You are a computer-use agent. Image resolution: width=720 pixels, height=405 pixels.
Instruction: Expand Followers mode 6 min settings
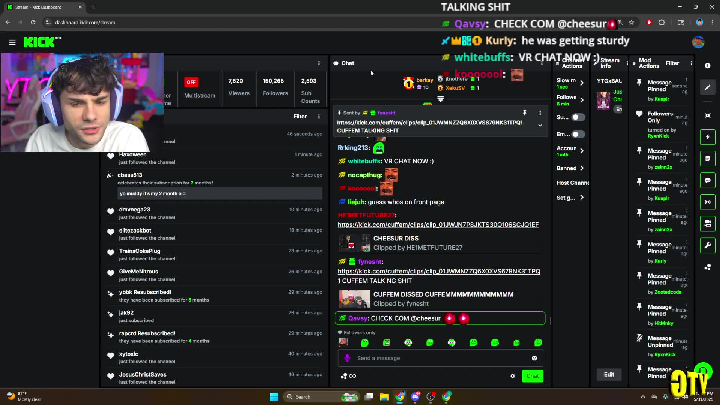point(582,100)
